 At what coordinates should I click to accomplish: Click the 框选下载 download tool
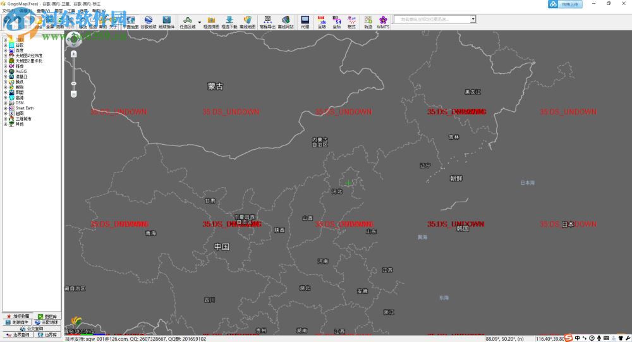229,23
